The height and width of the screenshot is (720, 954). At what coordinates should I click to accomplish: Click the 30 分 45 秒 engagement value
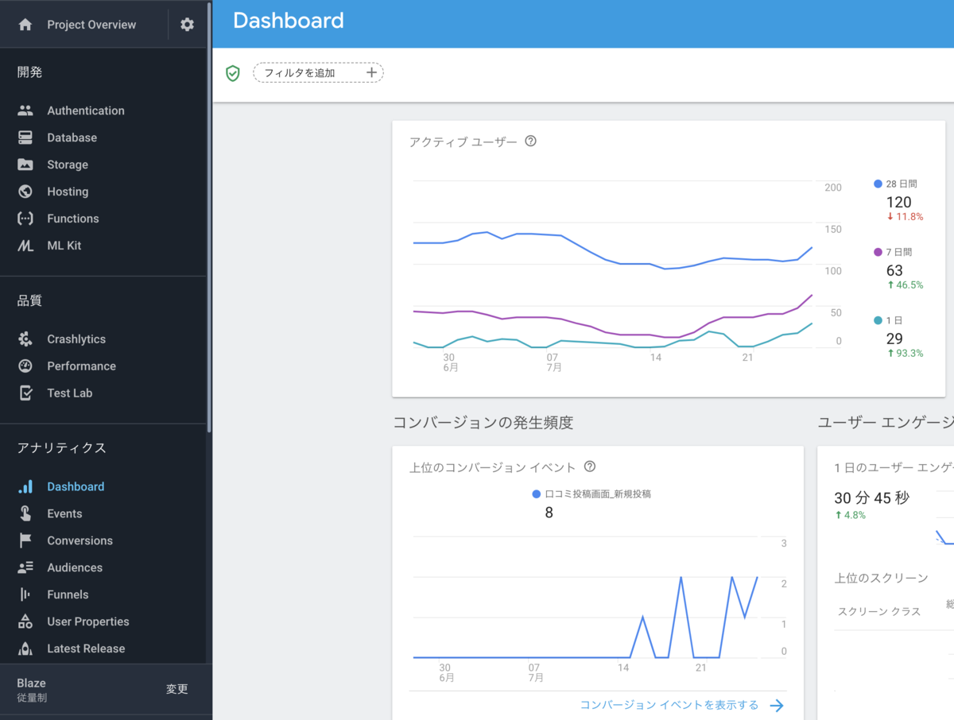click(871, 498)
